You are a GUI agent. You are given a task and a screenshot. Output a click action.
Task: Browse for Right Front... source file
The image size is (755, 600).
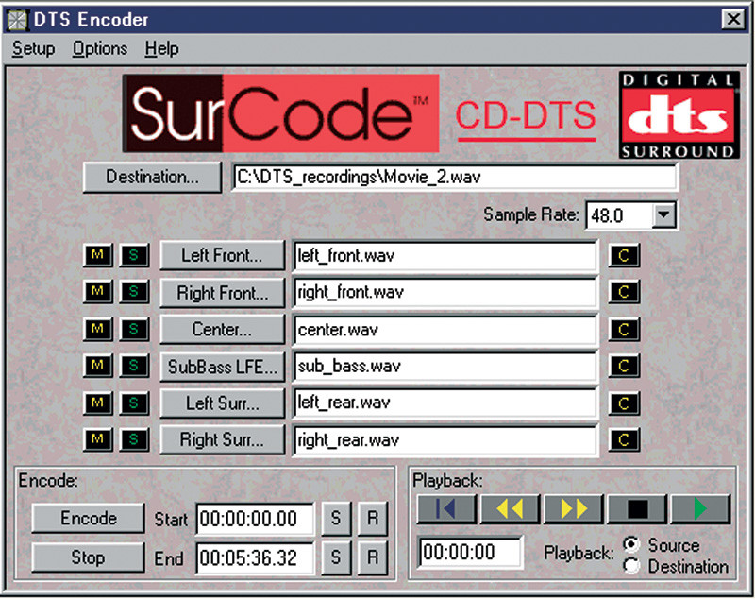tap(222, 293)
